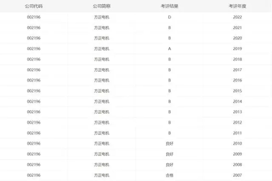
Task: Select the A rating for 2019
Action: 170,49
